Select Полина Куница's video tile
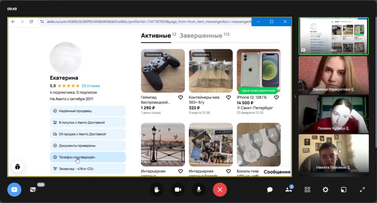This screenshot has width=377, height=203. coord(334,114)
